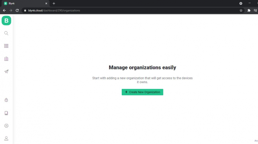The height and width of the screenshot is (144, 258).
Task: Open the book icon in sidebar
Action: point(6,113)
